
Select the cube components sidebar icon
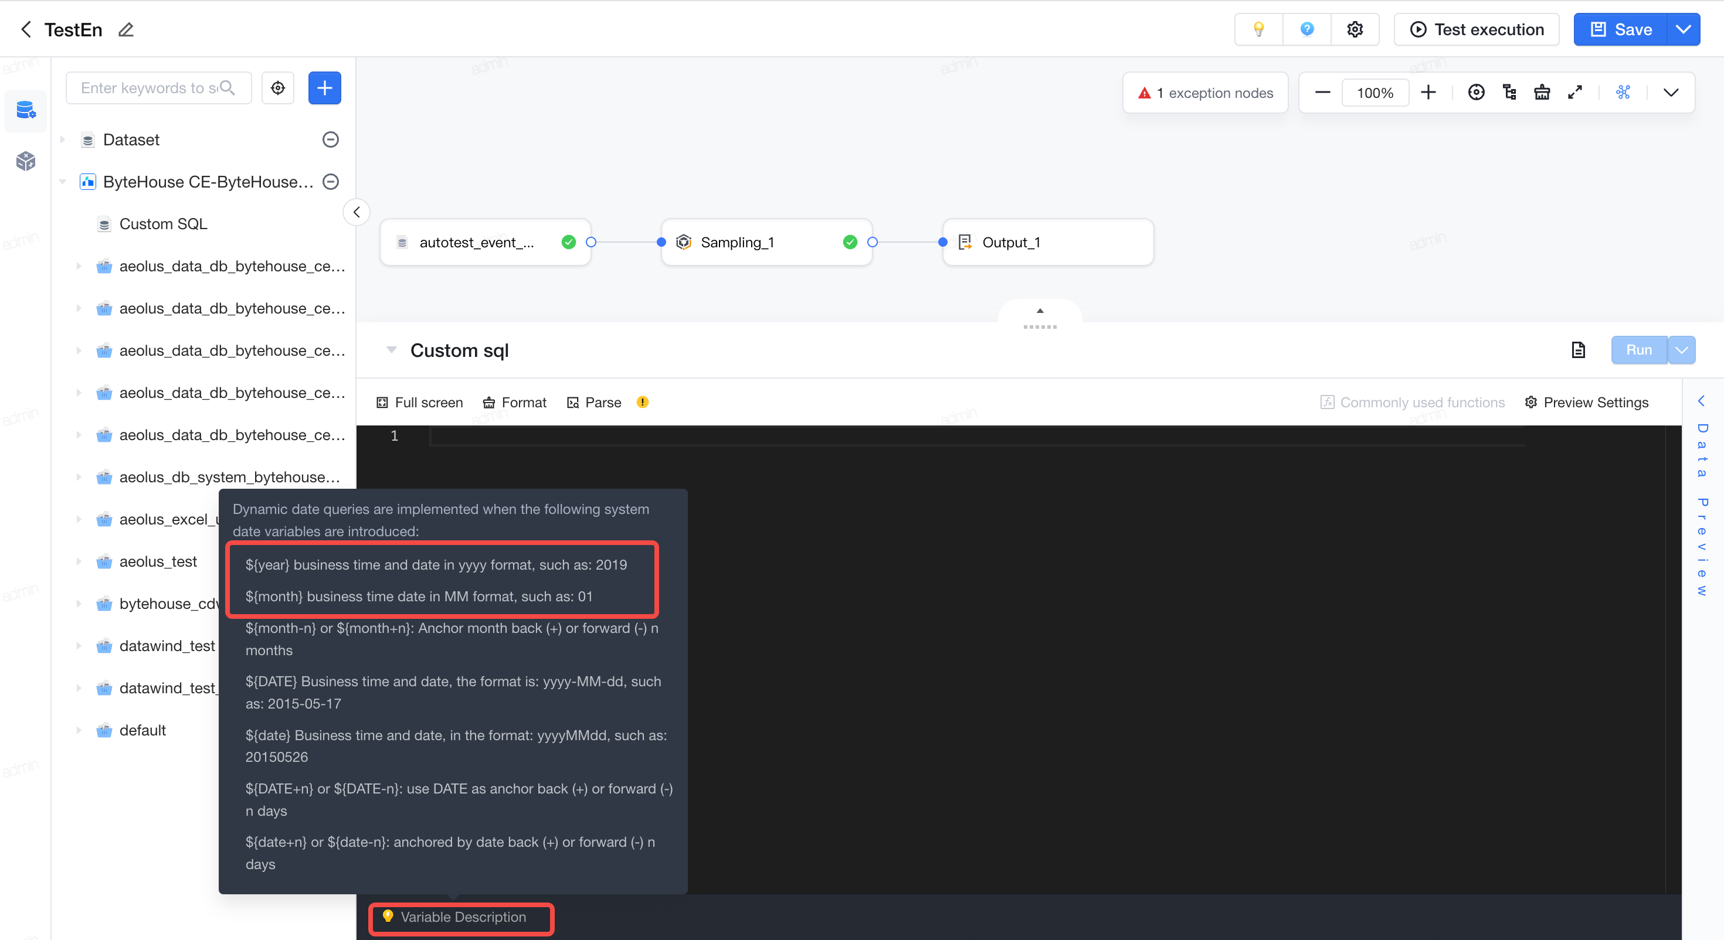coord(25,161)
